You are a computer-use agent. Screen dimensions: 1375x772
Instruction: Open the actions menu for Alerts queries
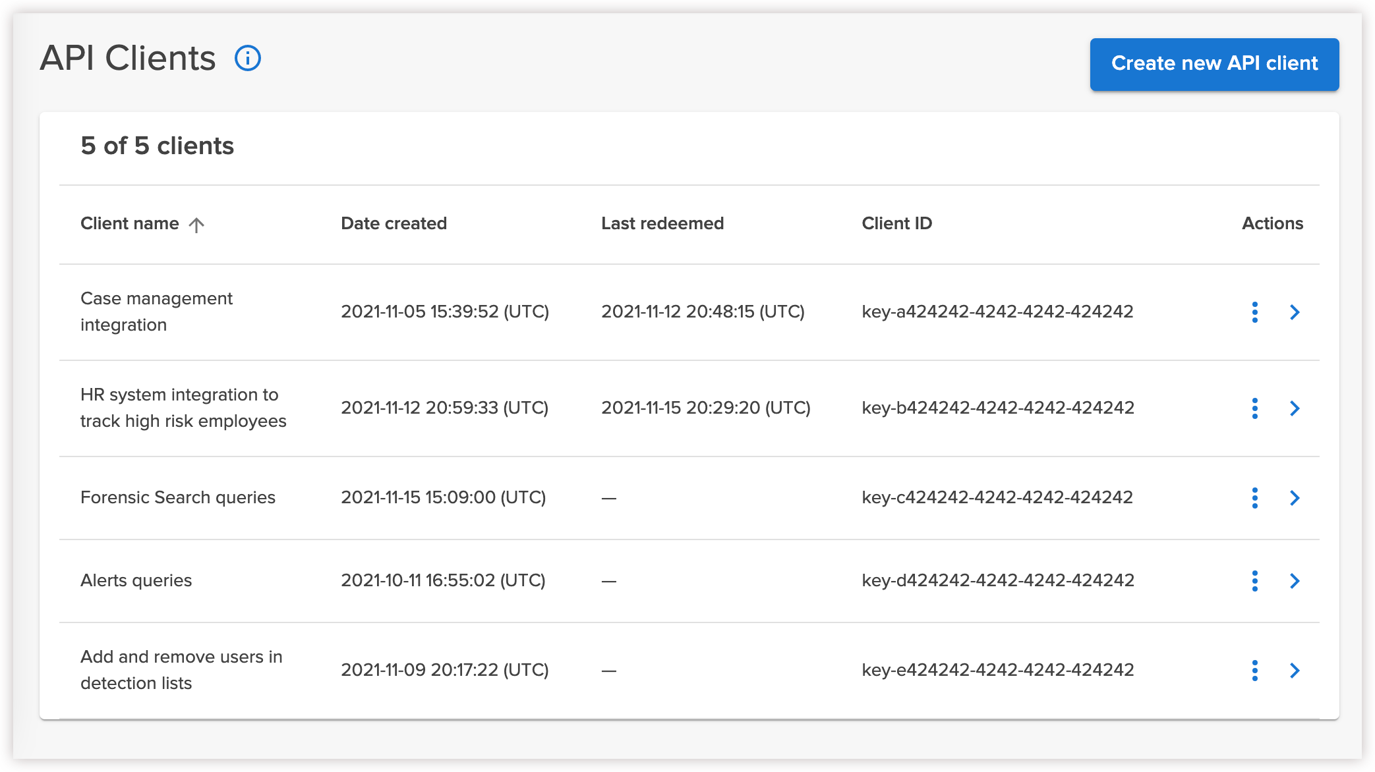1254,581
